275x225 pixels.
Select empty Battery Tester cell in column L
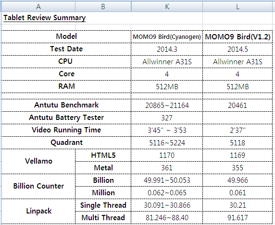click(x=237, y=118)
